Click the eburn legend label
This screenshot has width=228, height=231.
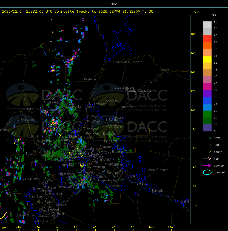pos(218,152)
